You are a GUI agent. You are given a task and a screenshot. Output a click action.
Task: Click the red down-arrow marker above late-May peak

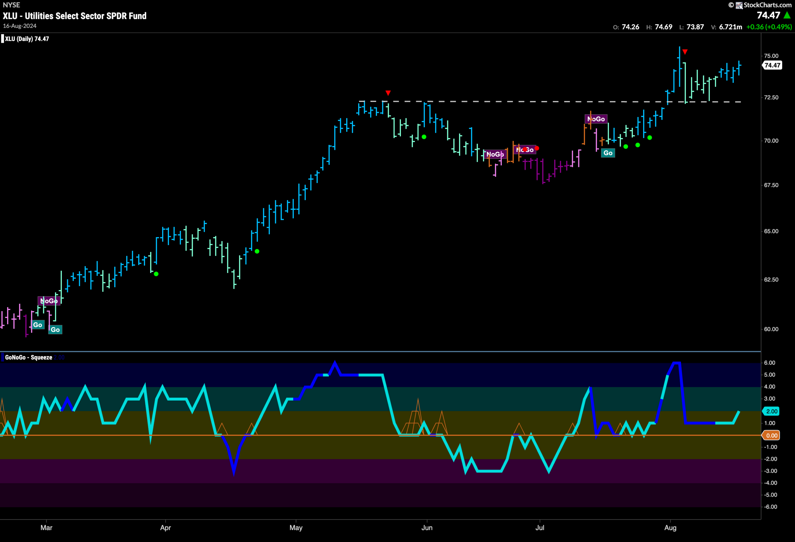(388, 93)
